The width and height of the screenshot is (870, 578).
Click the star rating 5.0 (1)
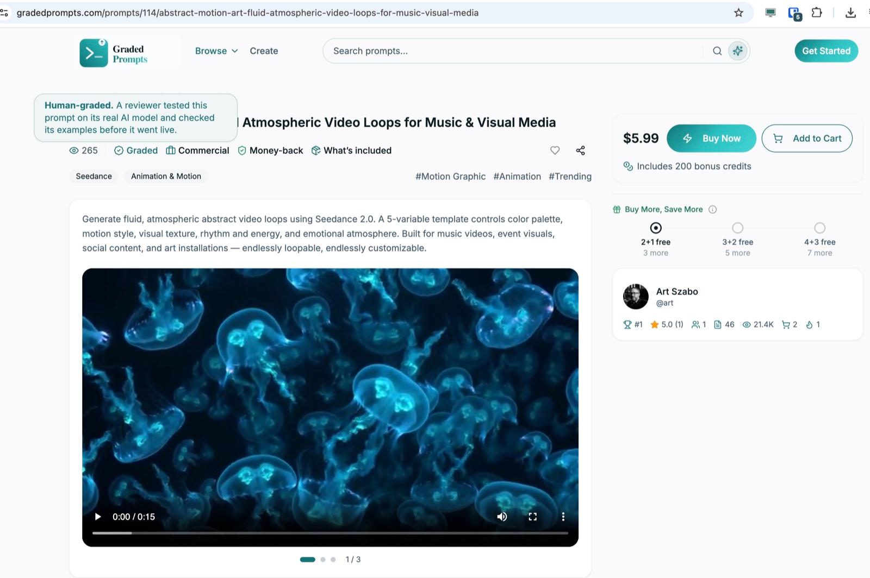[667, 324]
